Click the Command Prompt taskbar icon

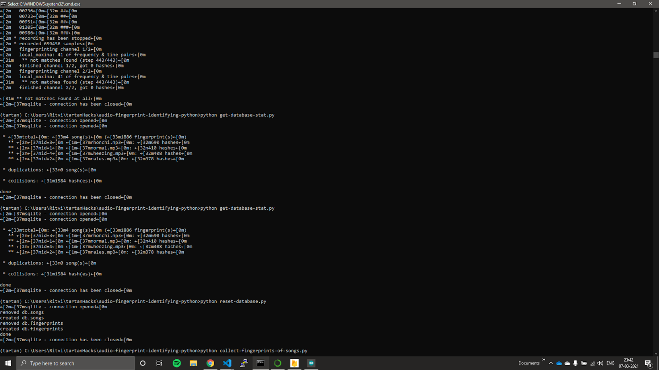click(261, 363)
